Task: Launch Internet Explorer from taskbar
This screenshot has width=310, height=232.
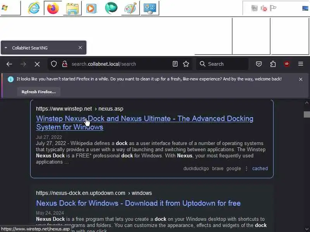Action: pos(34,8)
